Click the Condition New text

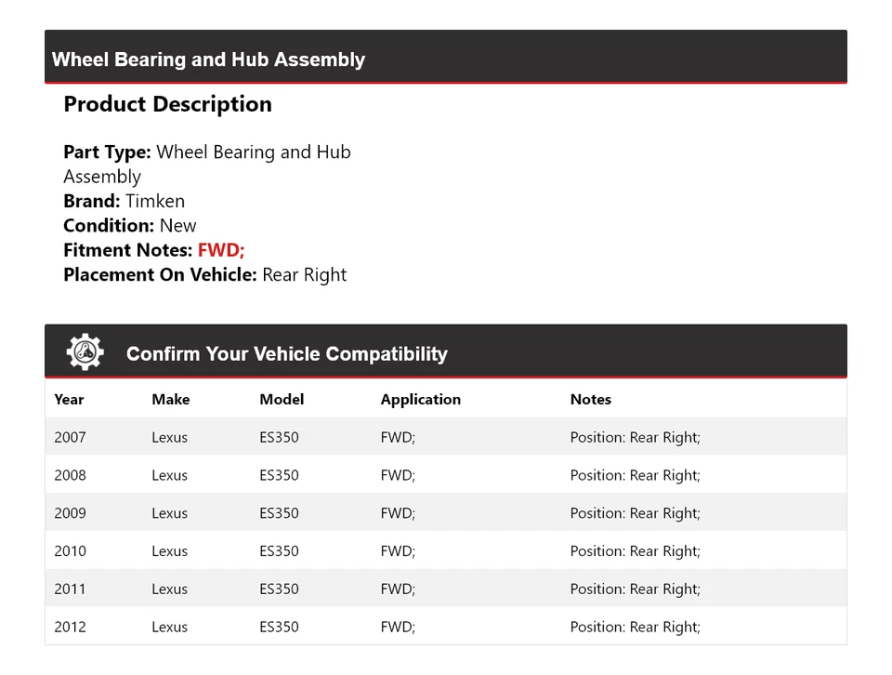(177, 226)
